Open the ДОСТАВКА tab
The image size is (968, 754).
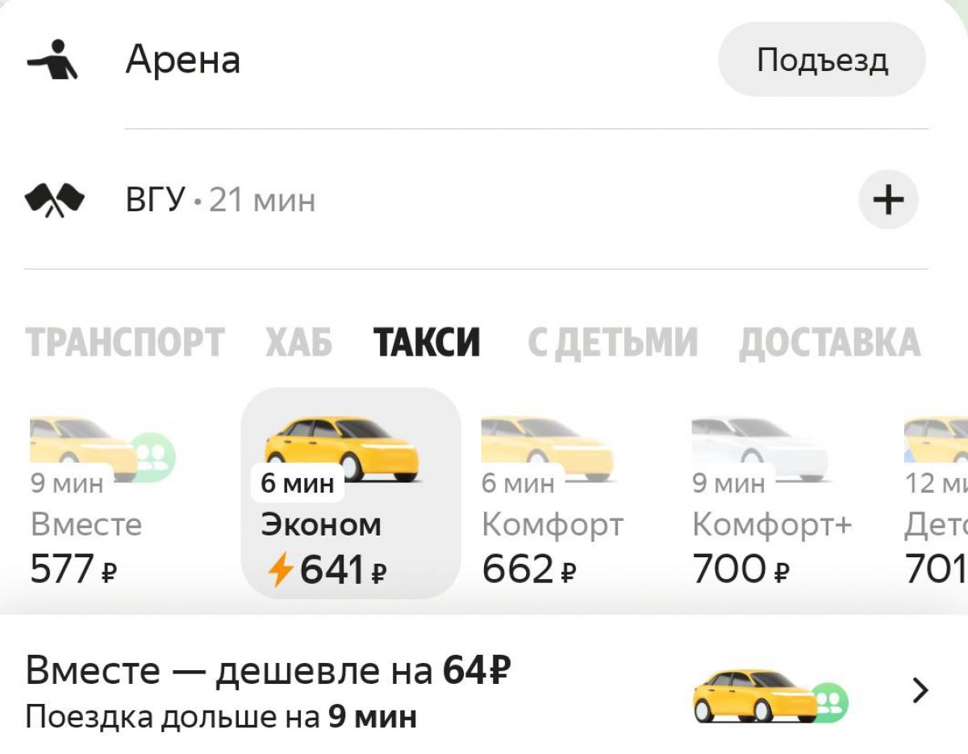pos(829,342)
